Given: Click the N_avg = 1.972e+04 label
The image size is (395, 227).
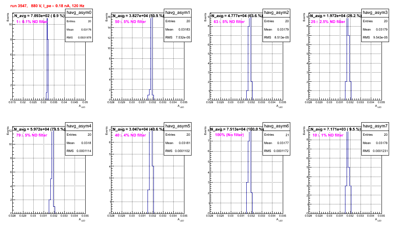Looking at the screenshot, I should (336, 16).
